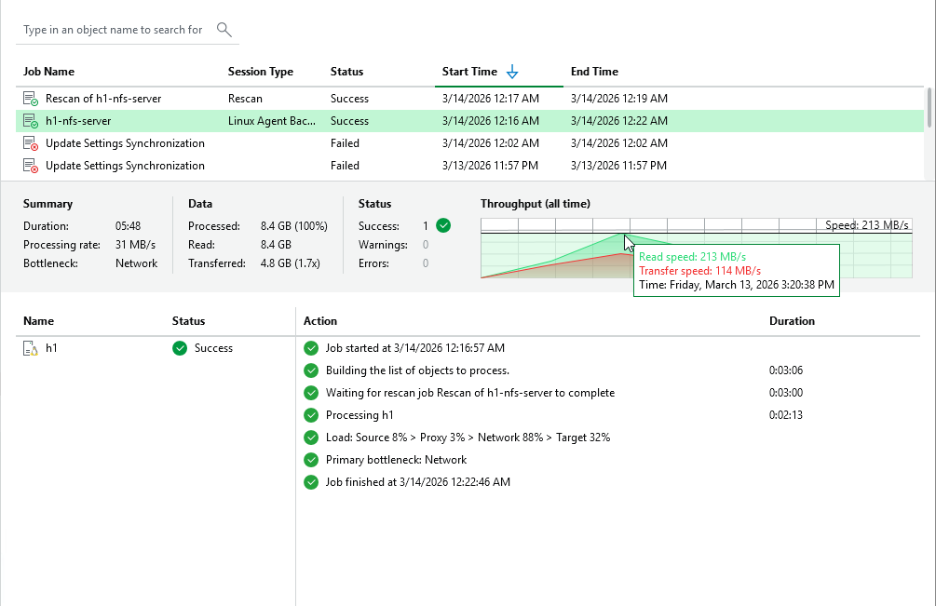Image resolution: width=936 pixels, height=606 pixels.
Task: Select the Rescan of h1-nfs-server row
Action: click(x=469, y=99)
